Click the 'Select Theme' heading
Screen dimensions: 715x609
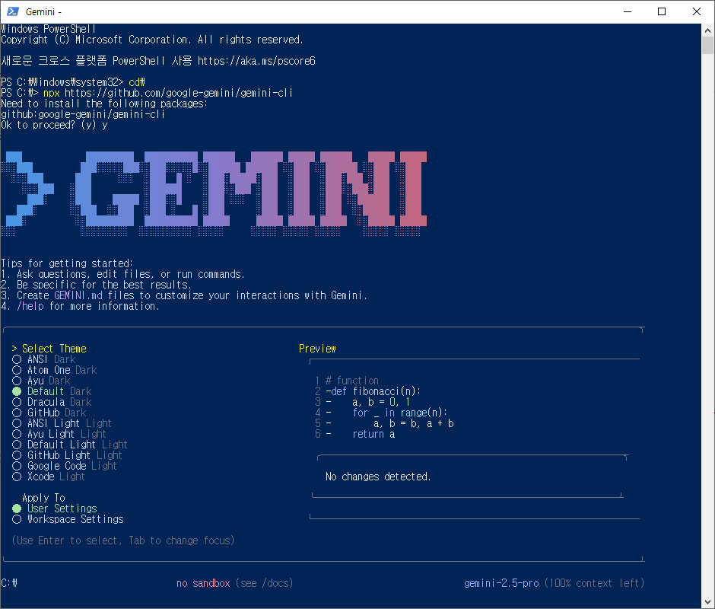pyautogui.click(x=54, y=349)
